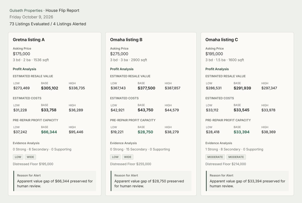
Task: Click the Gulseth Properties link
Action: (x=26, y=11)
